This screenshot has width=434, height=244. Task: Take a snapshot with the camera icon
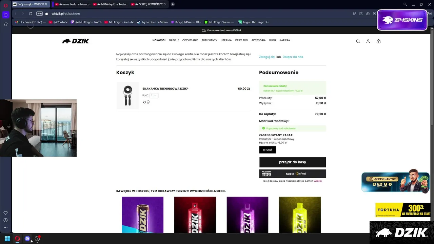tap(368, 14)
